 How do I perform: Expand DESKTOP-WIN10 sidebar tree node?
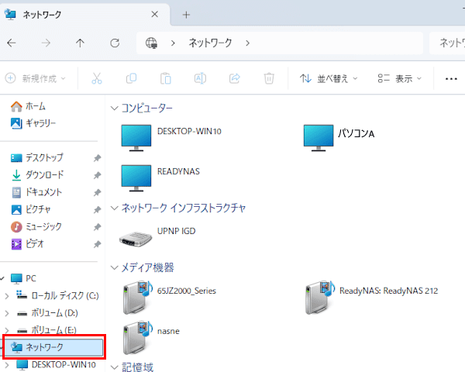[x=7, y=364]
